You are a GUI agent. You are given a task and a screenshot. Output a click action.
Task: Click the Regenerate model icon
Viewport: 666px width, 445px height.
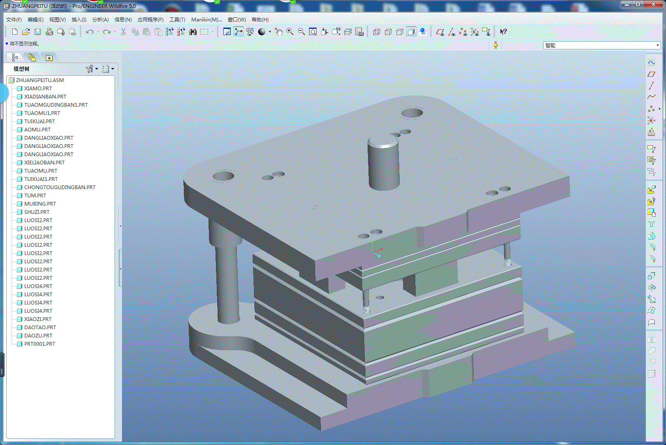tap(169, 32)
